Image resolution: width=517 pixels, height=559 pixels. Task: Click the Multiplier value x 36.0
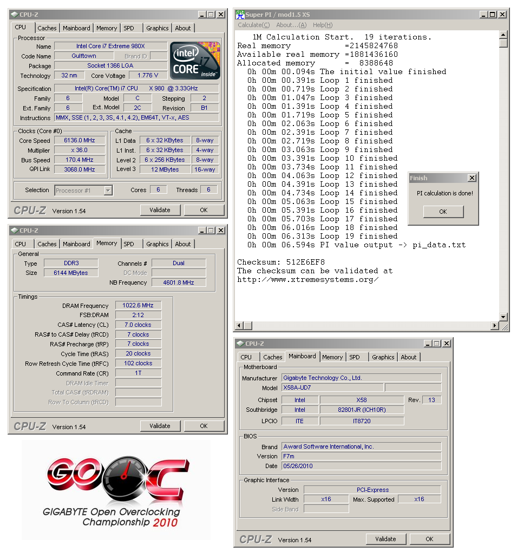pos(80,150)
